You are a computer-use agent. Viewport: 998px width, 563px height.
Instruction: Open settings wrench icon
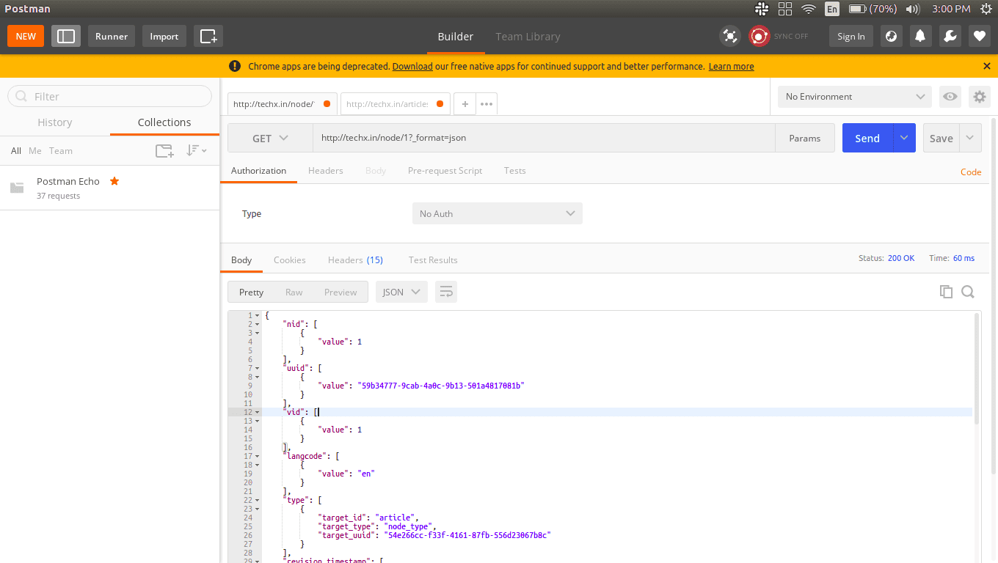pos(950,36)
